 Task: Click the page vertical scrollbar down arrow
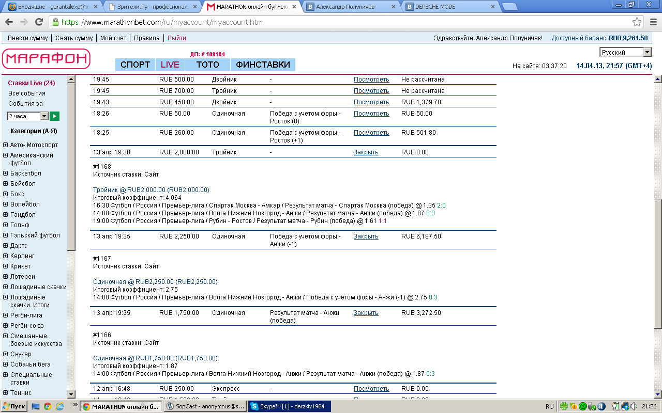pos(657,393)
